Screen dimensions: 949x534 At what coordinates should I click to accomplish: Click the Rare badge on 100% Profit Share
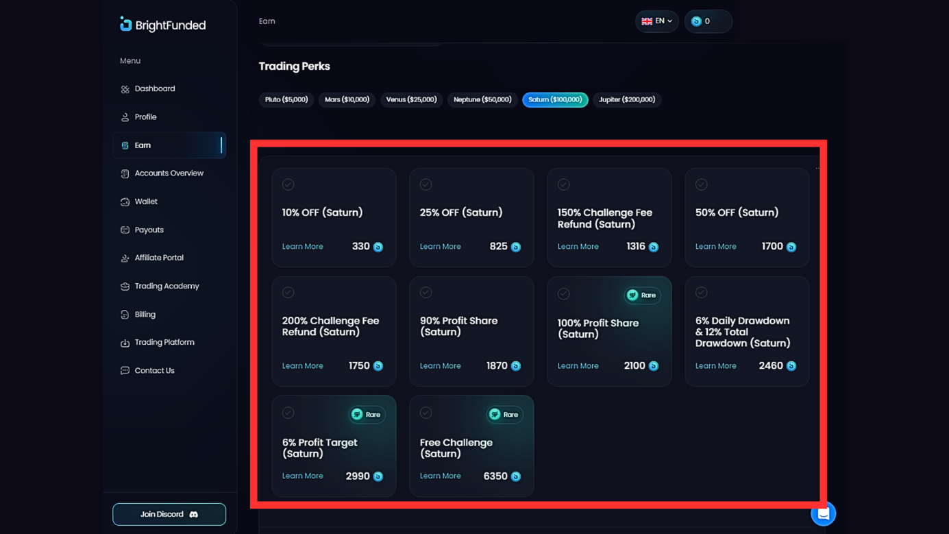[x=642, y=295]
